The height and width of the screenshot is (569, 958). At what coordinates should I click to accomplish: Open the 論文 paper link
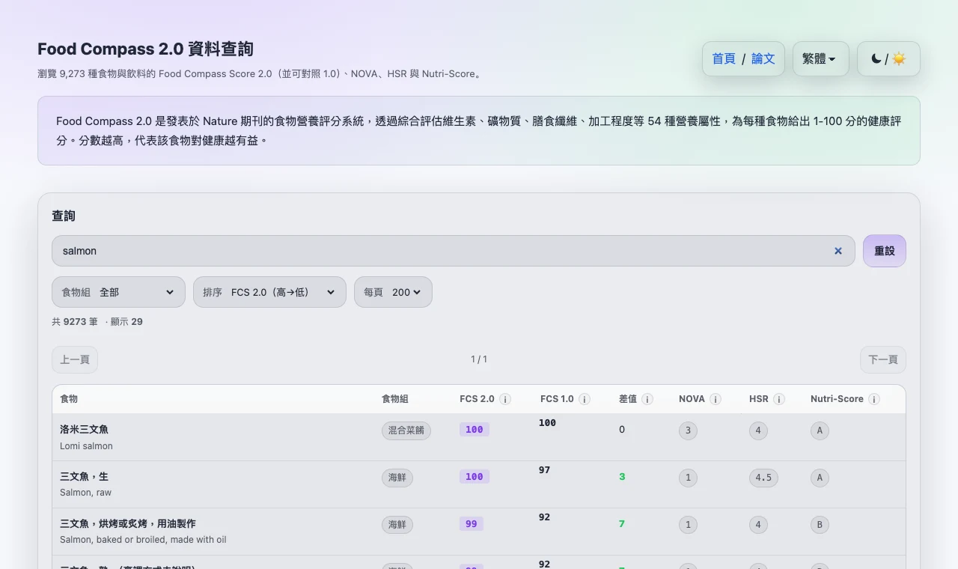tap(763, 58)
